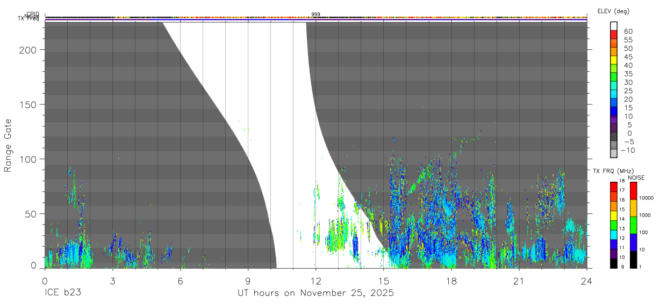The image size is (660, 304).
Task: Click the "TX Freq" label at top left
Action: pyautogui.click(x=29, y=19)
